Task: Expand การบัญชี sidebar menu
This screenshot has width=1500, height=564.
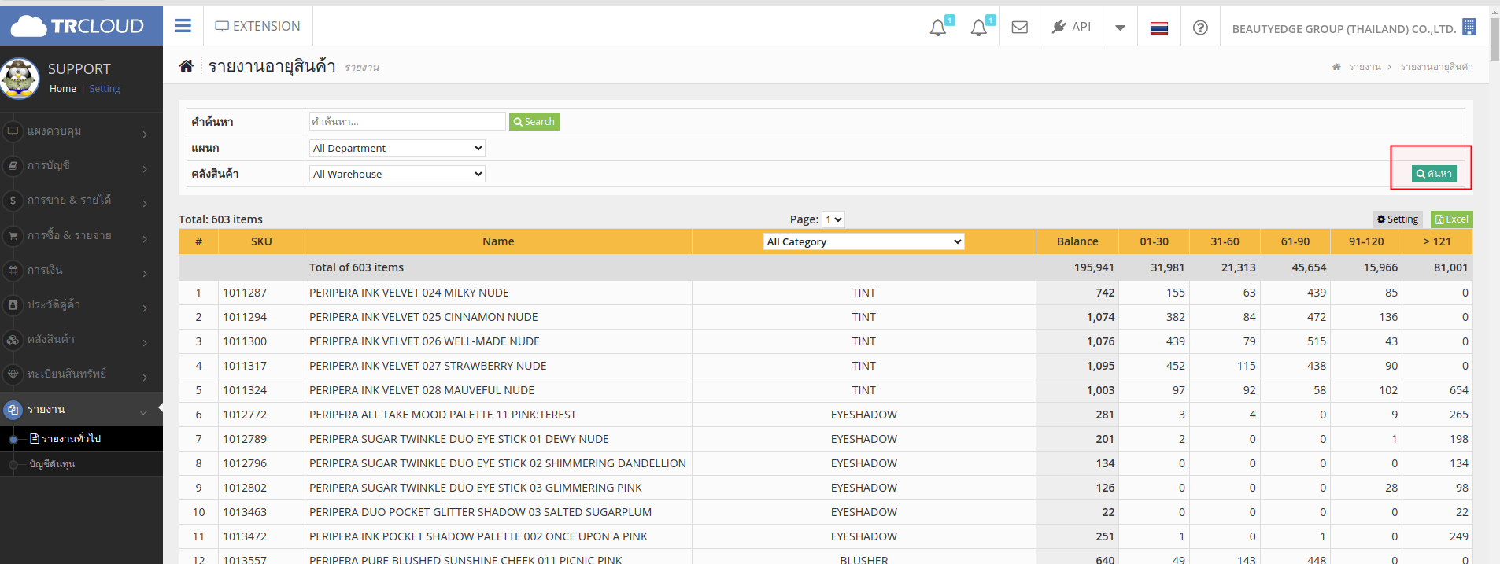Action: (x=81, y=166)
